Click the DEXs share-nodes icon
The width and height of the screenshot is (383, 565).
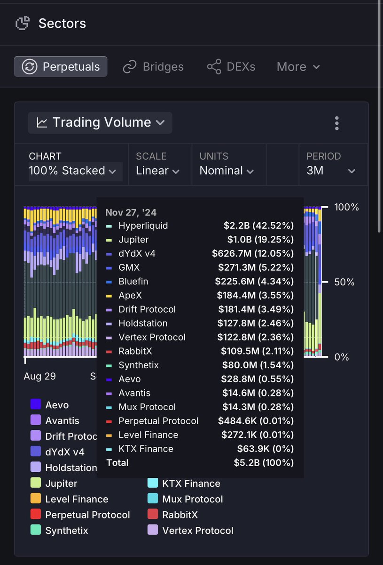tap(214, 67)
